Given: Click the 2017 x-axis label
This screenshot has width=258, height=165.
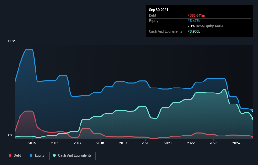Looking at the screenshot, I should click(78, 143).
